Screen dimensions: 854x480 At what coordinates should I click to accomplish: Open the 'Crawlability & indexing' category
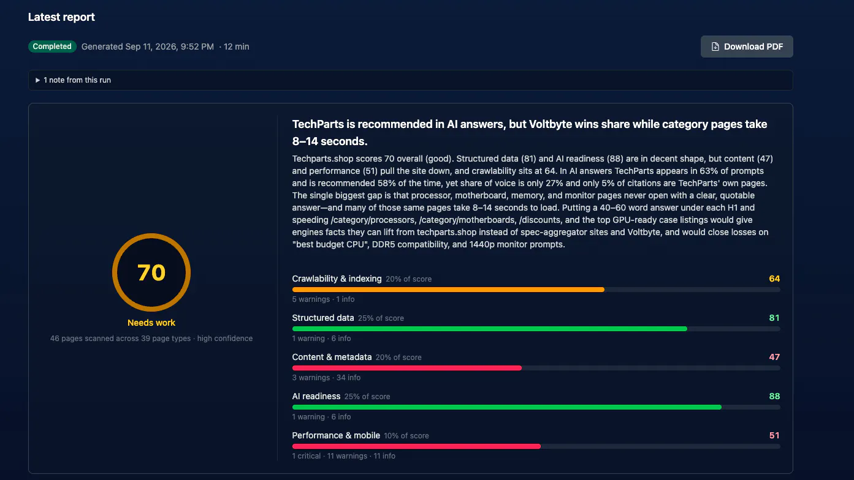tap(337, 279)
